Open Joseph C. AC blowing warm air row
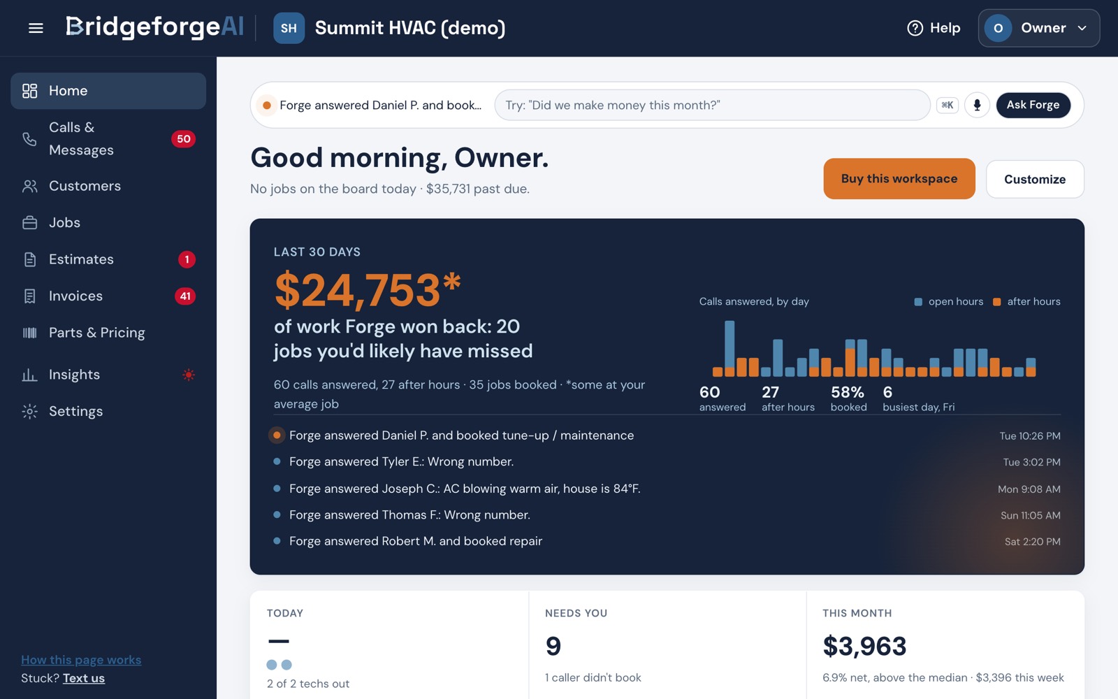The width and height of the screenshot is (1118, 699). coord(667,489)
